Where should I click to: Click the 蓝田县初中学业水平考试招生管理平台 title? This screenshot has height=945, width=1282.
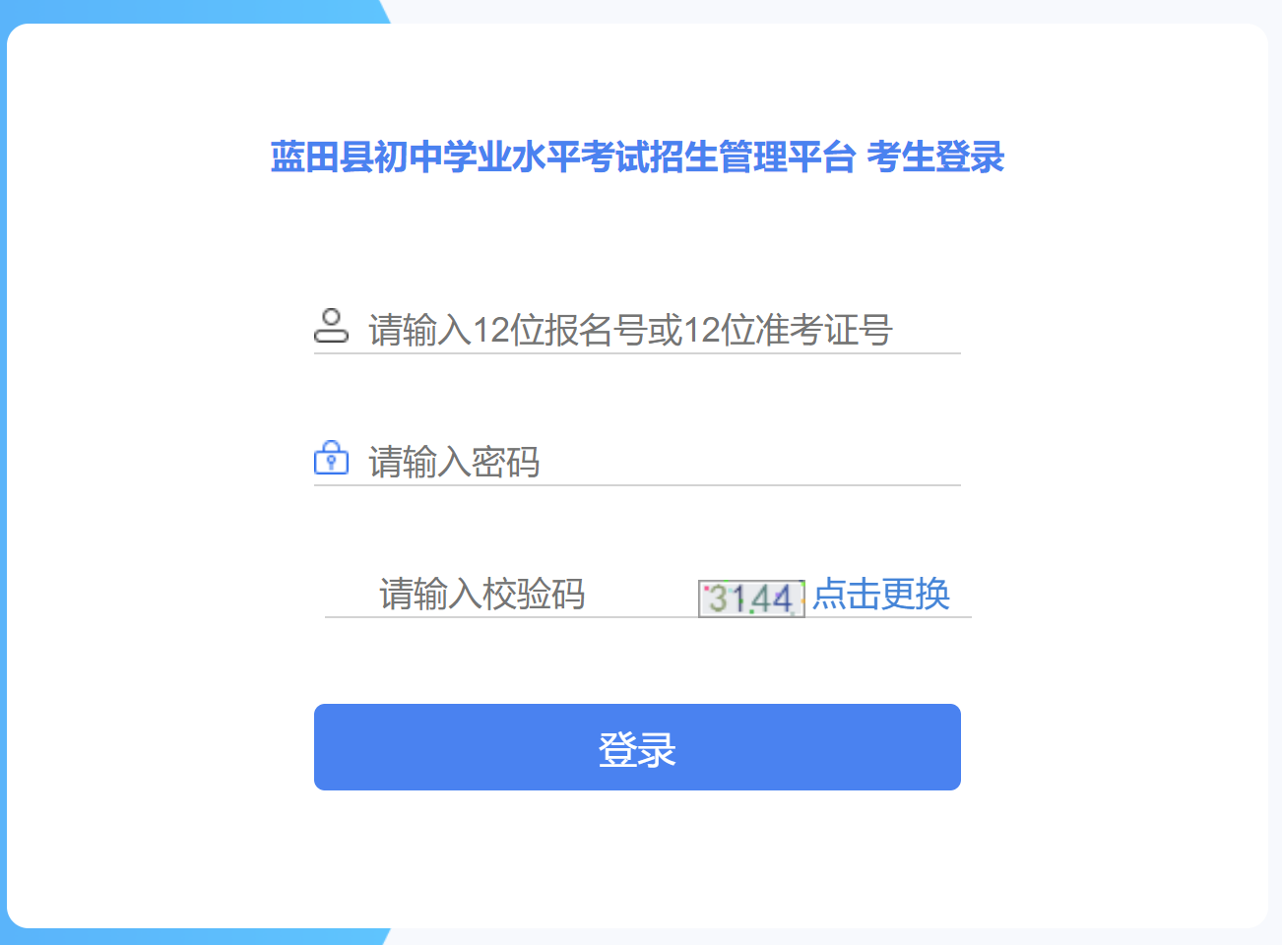coord(562,157)
